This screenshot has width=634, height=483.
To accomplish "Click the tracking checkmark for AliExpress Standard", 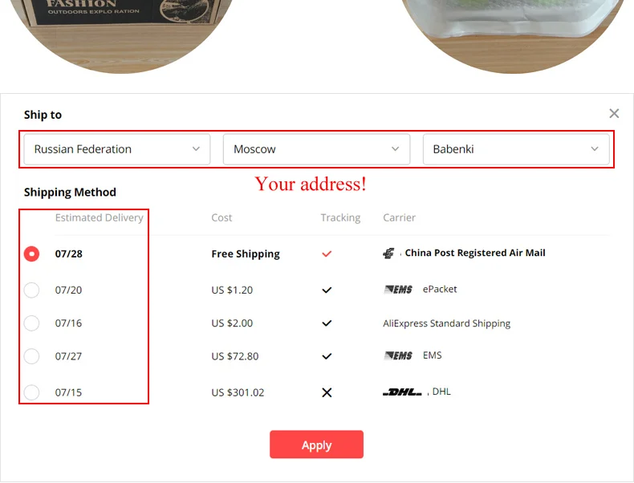I will click(327, 323).
